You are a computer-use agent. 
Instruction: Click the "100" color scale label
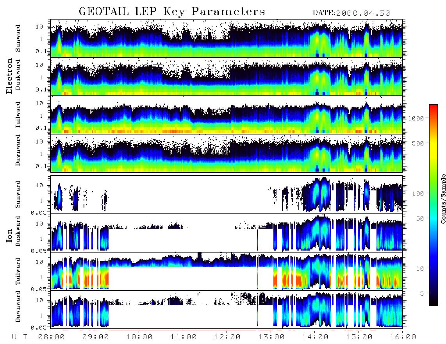click(x=418, y=193)
